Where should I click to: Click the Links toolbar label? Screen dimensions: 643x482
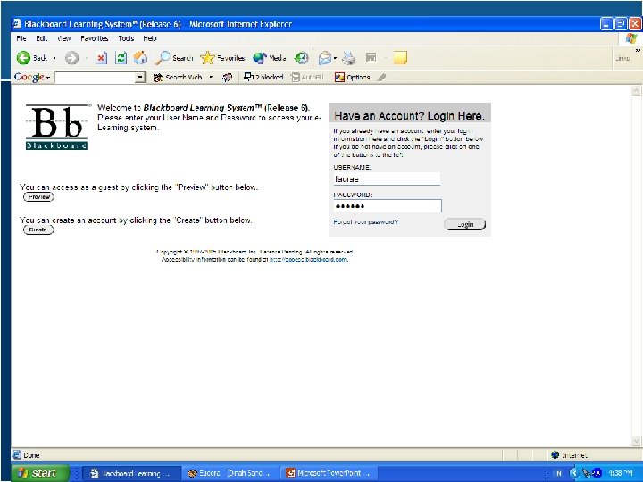(622, 58)
